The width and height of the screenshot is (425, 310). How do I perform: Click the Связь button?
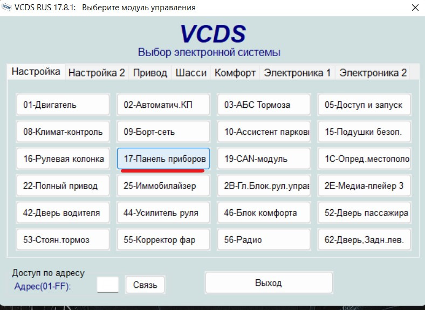(x=145, y=285)
